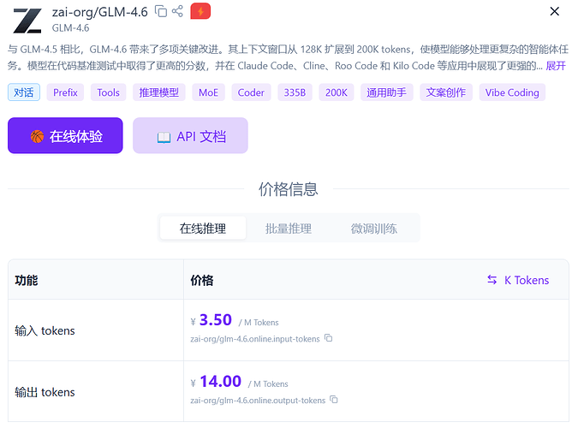This screenshot has height=428, width=578.
Task: Click the ¥14.00 output price value
Action: click(x=217, y=382)
